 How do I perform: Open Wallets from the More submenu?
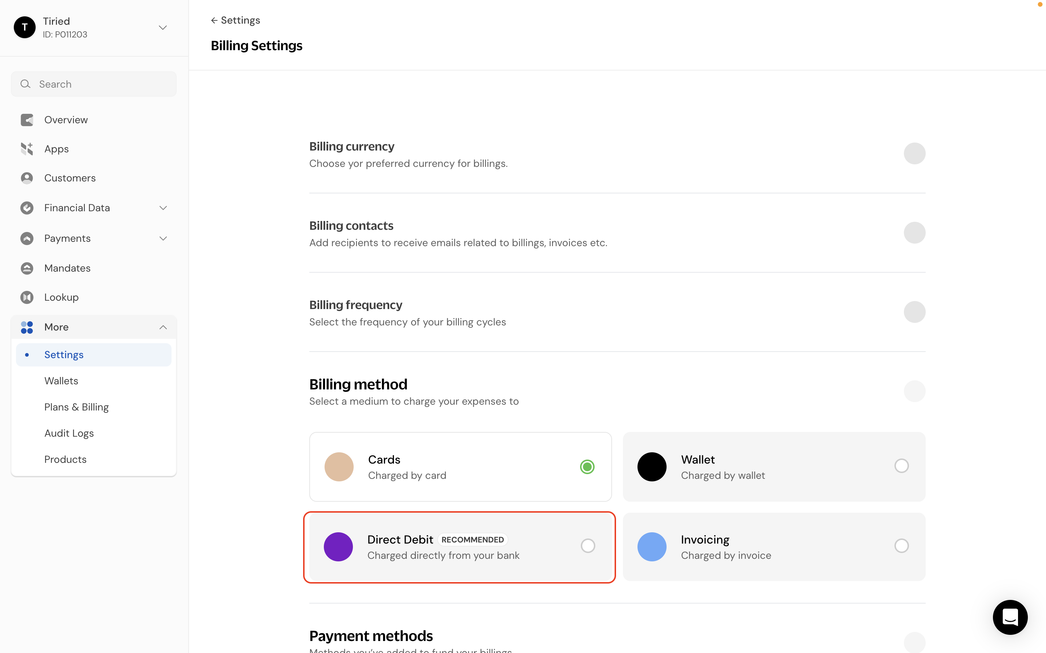pyautogui.click(x=61, y=381)
